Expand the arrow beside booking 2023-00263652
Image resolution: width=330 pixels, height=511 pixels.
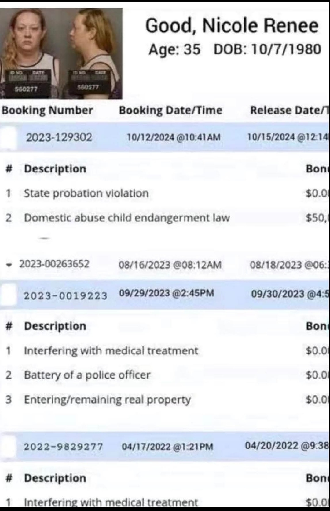[11, 264]
